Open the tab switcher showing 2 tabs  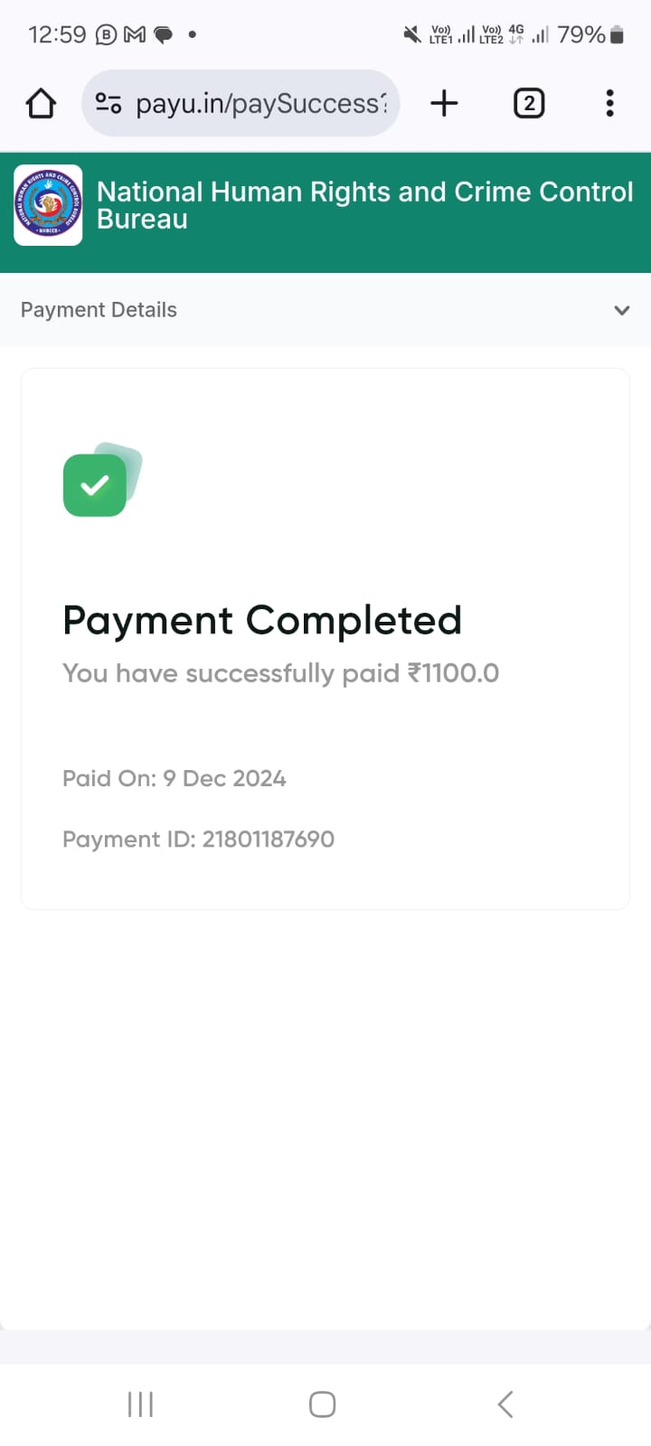[x=529, y=104]
